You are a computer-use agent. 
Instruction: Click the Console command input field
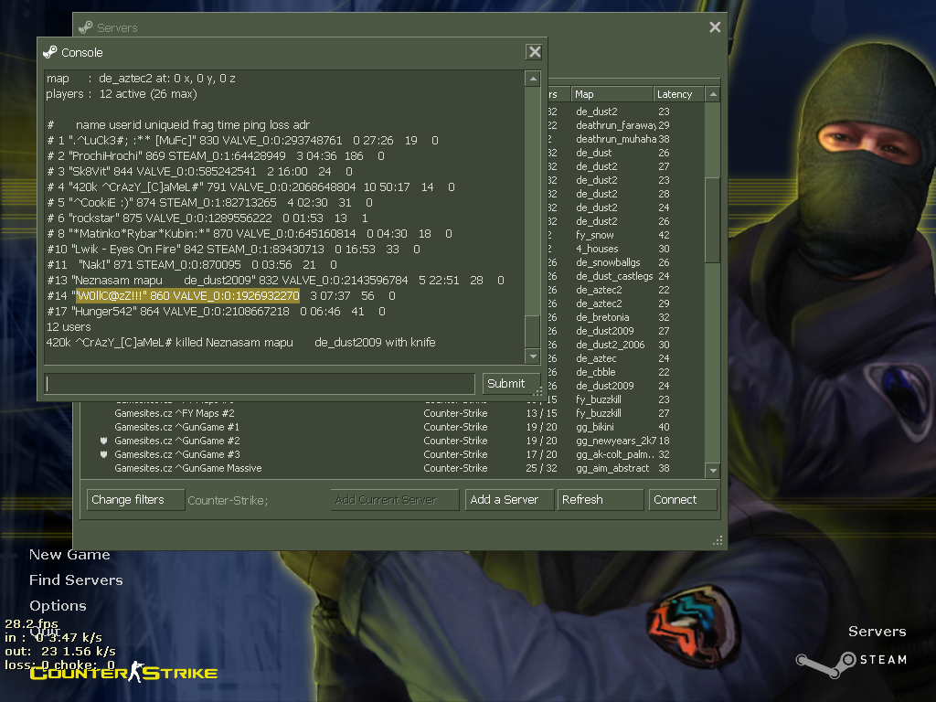point(260,383)
